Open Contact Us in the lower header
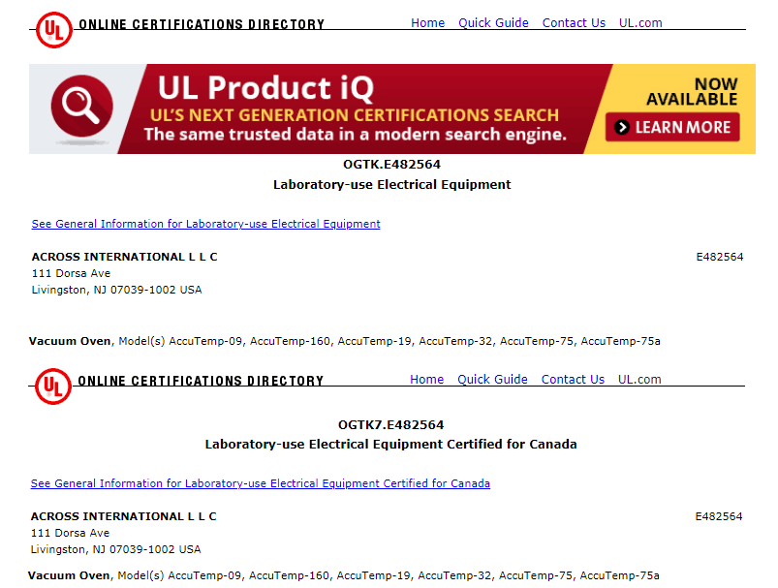 pyautogui.click(x=573, y=379)
